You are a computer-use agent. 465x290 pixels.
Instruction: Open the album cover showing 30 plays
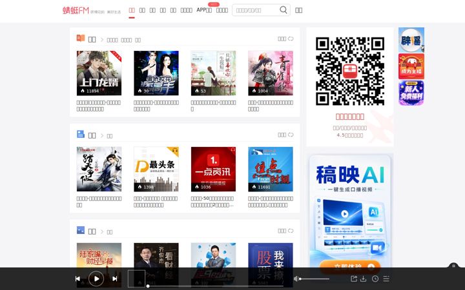156,73
